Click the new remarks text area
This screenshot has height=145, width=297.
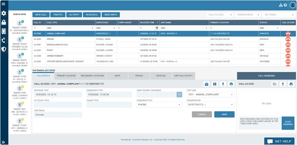tap(260, 123)
